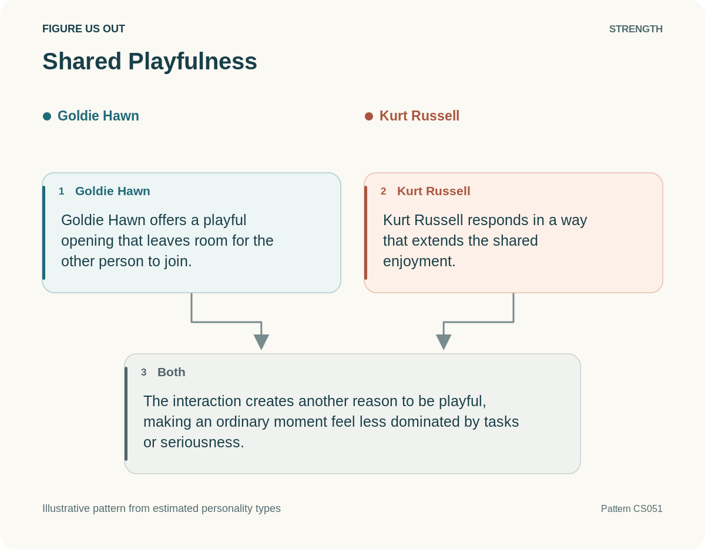Click the 'FIGURE US OUT' header label
Screen dimensions: 705x549
(x=83, y=29)
